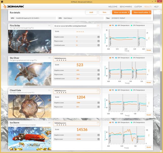Click CPU Temperature swatch in Cloud Gate legend
Viewport: 163px width, 153px height.
coord(132,90)
